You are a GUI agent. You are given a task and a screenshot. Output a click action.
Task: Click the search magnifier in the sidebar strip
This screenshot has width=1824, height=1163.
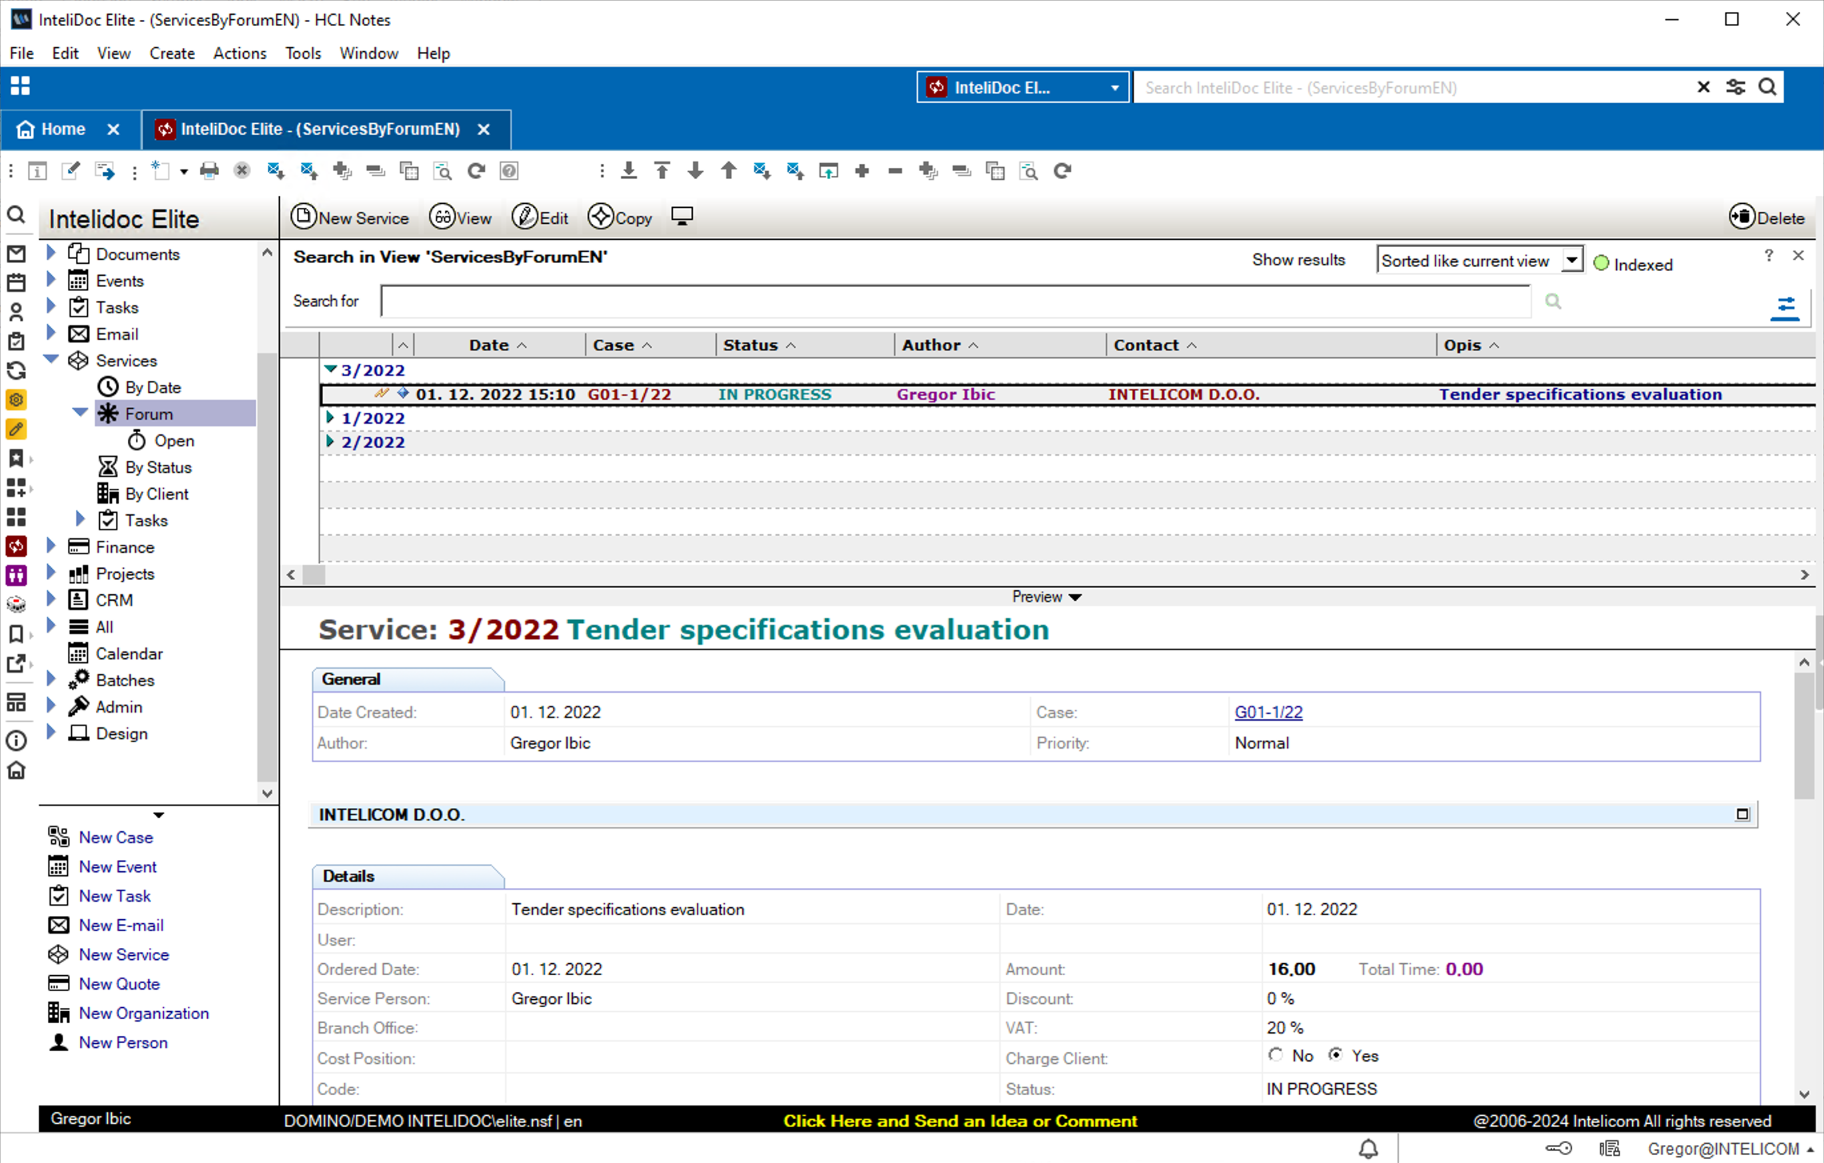tap(16, 216)
